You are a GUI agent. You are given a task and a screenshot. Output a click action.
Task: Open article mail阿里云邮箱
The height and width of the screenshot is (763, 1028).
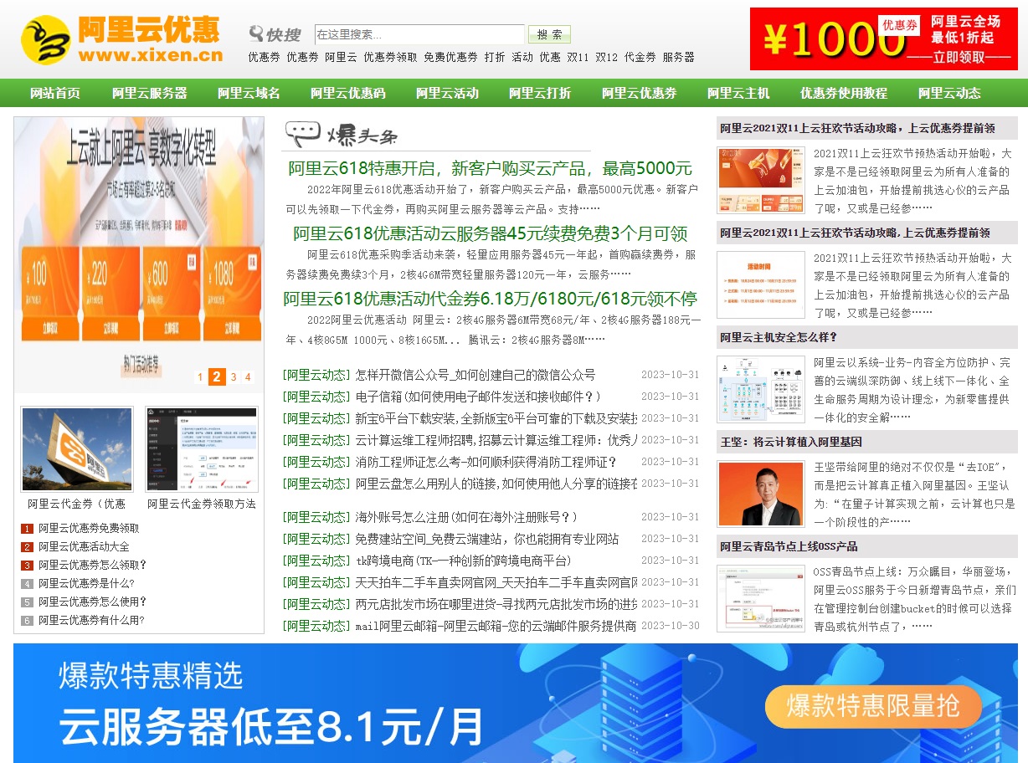point(496,626)
